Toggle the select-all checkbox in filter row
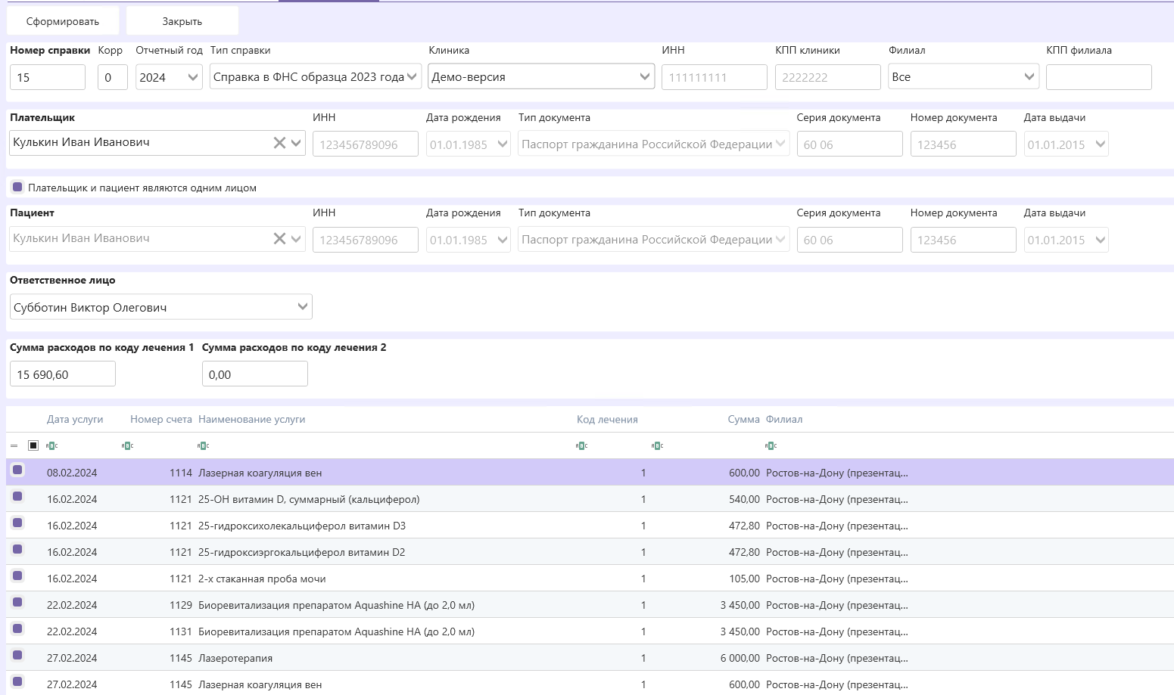This screenshot has width=1174, height=695. (33, 445)
